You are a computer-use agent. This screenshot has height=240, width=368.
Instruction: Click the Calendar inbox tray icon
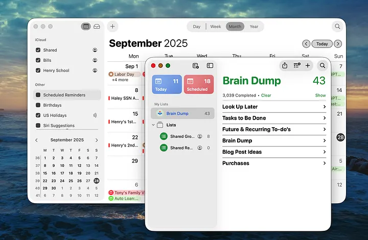click(97, 27)
